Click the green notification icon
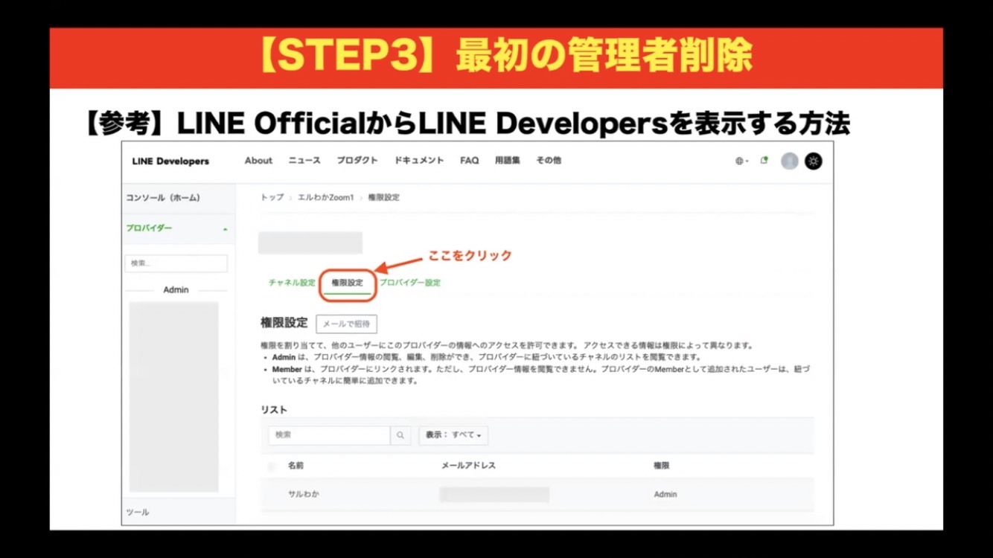 click(x=764, y=160)
